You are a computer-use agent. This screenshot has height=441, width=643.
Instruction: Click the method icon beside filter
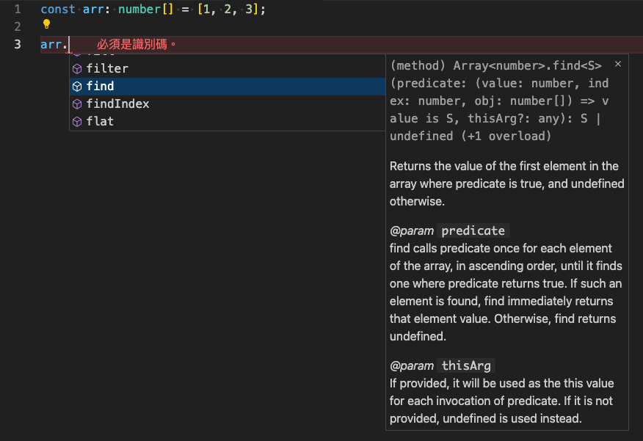tap(76, 68)
